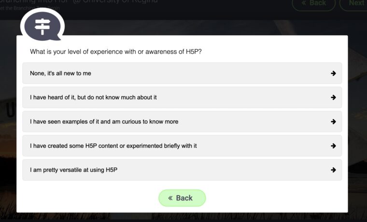367x222 pixels.
Task: Select "I have created some H5P content" answer
Action: click(x=113, y=146)
